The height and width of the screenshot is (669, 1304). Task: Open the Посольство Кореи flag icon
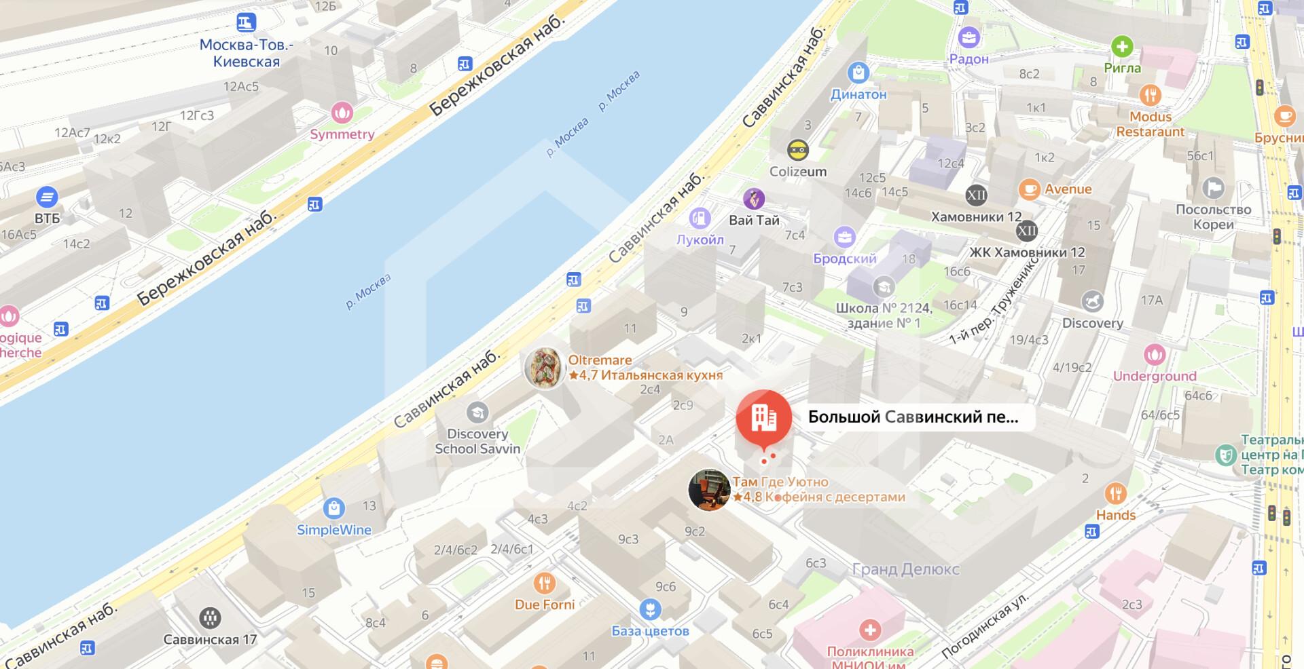1213,188
